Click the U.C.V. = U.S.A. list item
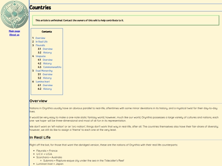This screenshot has width=222, height=166. tap(44, 154)
